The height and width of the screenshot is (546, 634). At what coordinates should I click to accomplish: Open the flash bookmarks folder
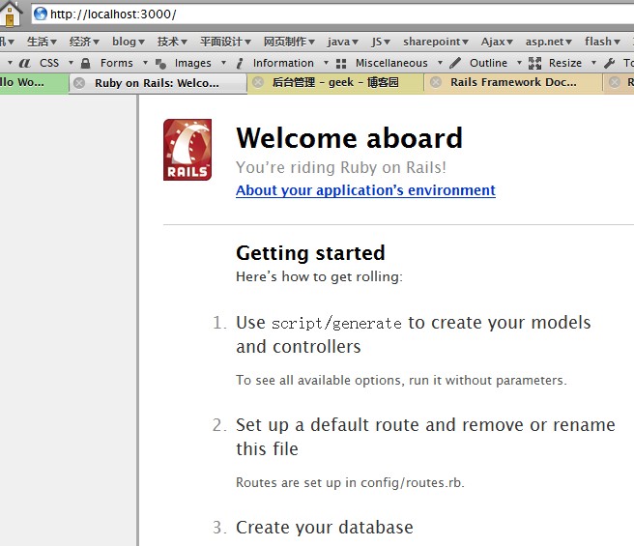pyautogui.click(x=602, y=42)
